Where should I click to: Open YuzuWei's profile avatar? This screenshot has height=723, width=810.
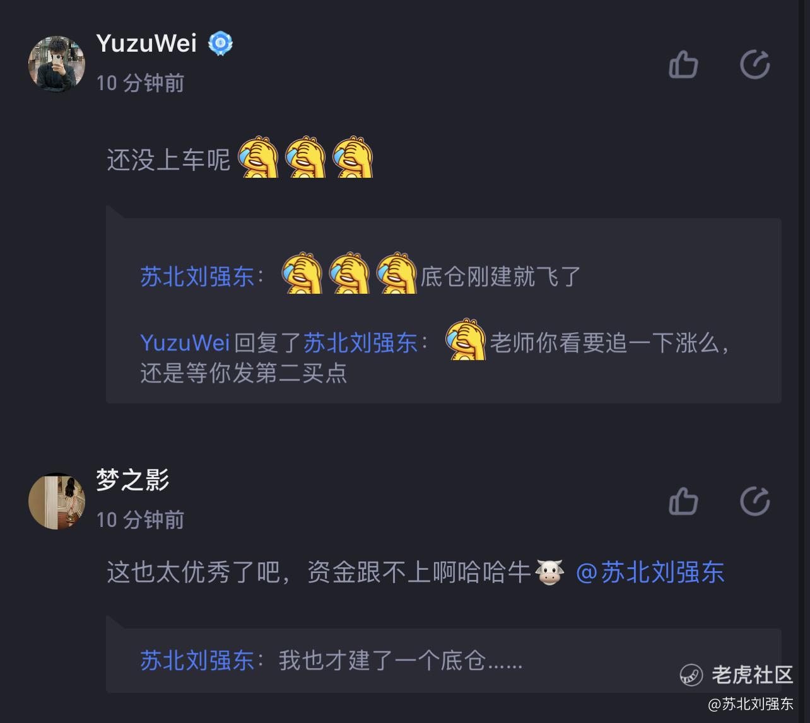[57, 64]
